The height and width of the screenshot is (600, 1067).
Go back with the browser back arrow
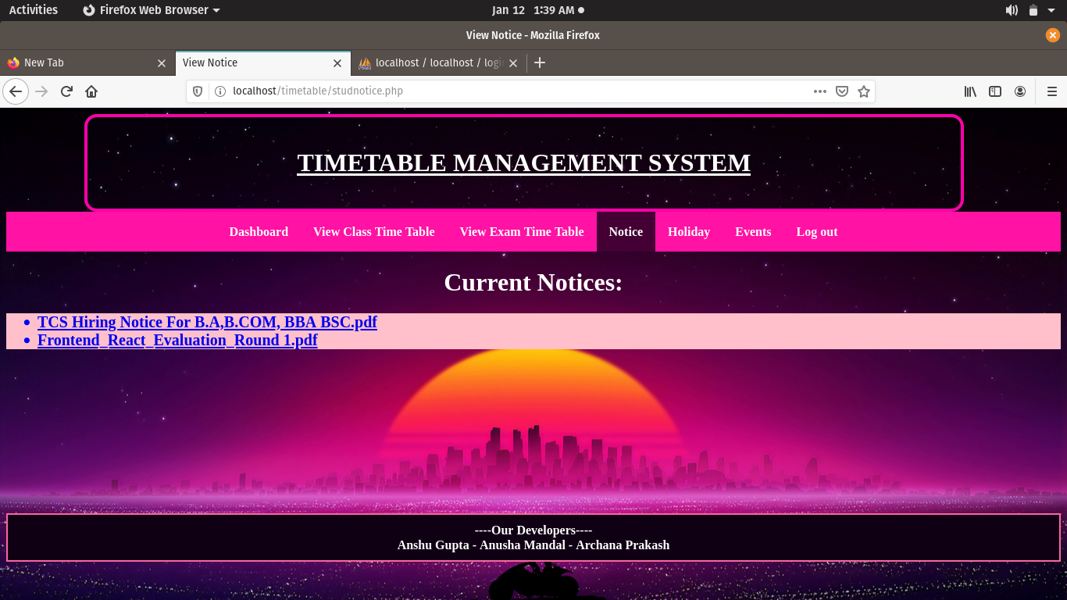[x=16, y=91]
